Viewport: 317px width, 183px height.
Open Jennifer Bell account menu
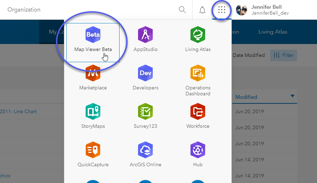(x=270, y=10)
